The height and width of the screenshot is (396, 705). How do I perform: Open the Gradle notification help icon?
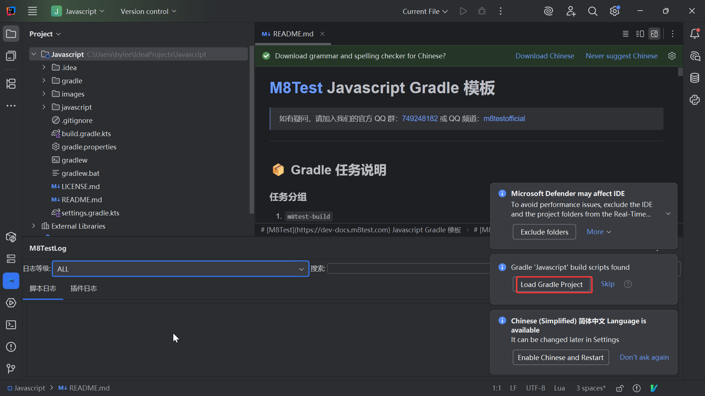pyautogui.click(x=628, y=284)
